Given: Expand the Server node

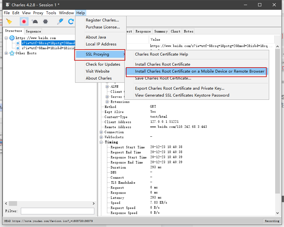Looking at the screenshot, I should 107,97.
